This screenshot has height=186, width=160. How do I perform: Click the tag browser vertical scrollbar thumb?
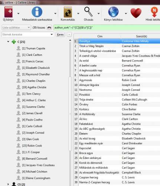click(x=70, y=113)
